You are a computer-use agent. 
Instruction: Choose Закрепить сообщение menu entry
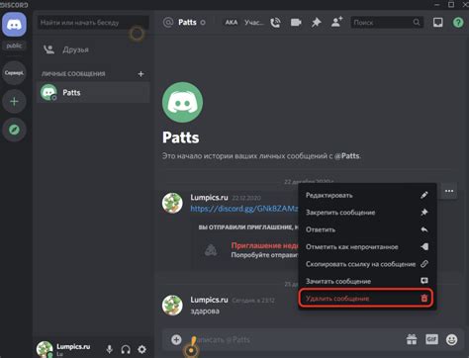(367, 213)
